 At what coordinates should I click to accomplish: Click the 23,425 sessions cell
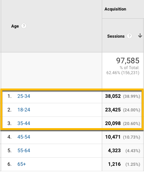click(113, 110)
